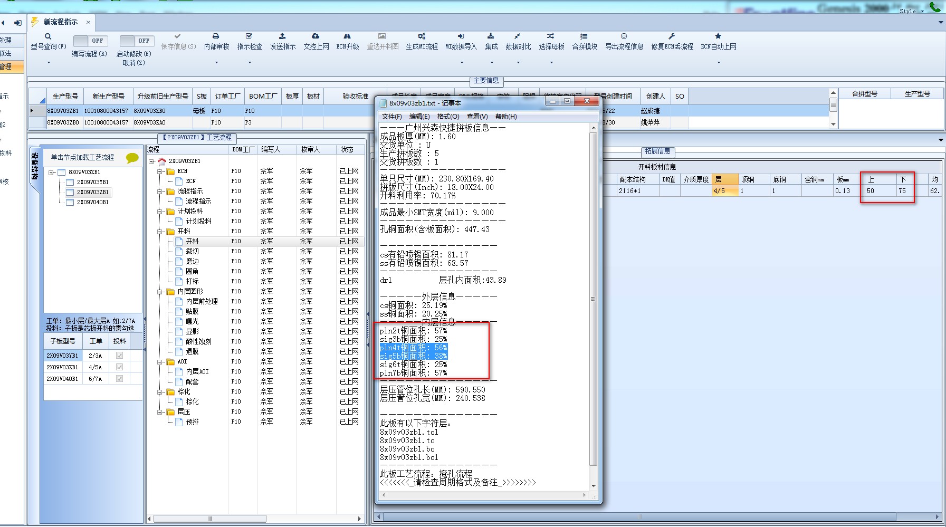The height and width of the screenshot is (527, 946).
Task: Open the 数据对比 dropdown arrow
Action: click(518, 63)
